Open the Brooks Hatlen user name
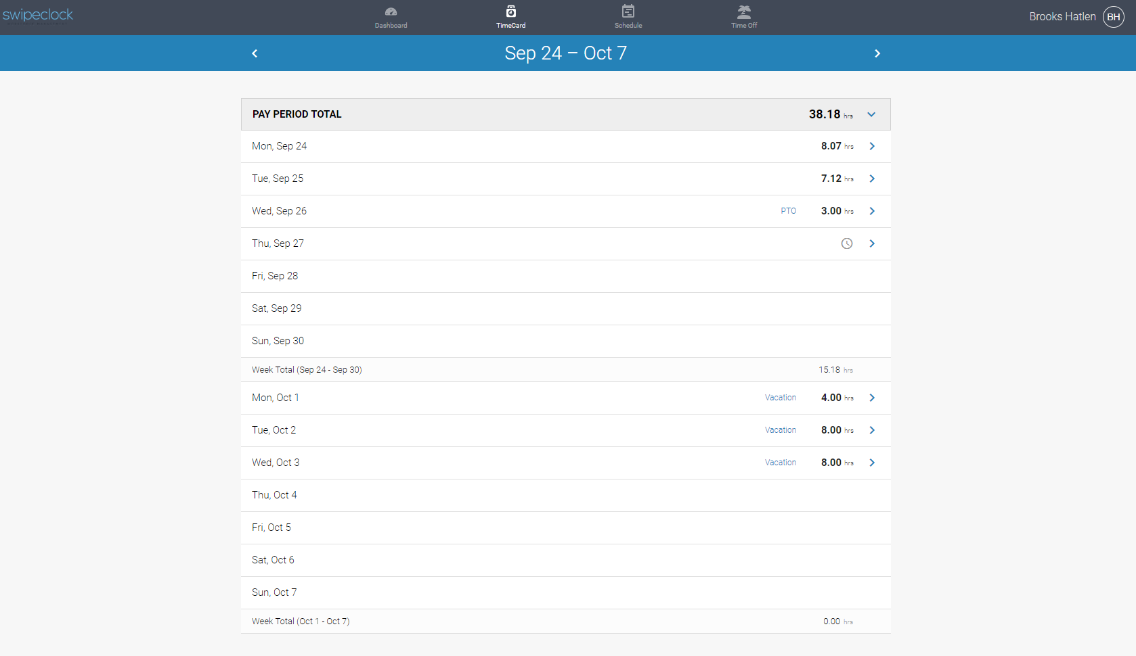 click(x=1062, y=17)
